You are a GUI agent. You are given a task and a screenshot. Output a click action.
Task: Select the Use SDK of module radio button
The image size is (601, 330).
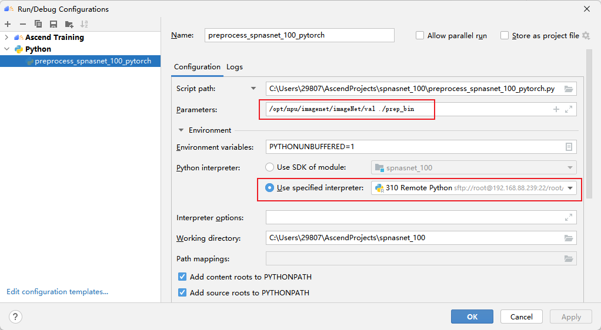pyautogui.click(x=270, y=167)
